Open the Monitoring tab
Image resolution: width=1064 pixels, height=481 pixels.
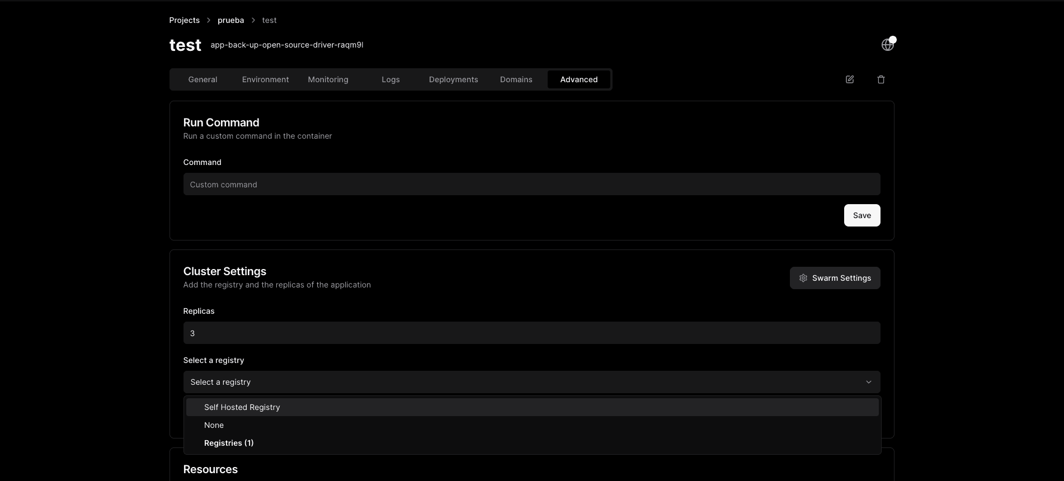tap(328, 79)
